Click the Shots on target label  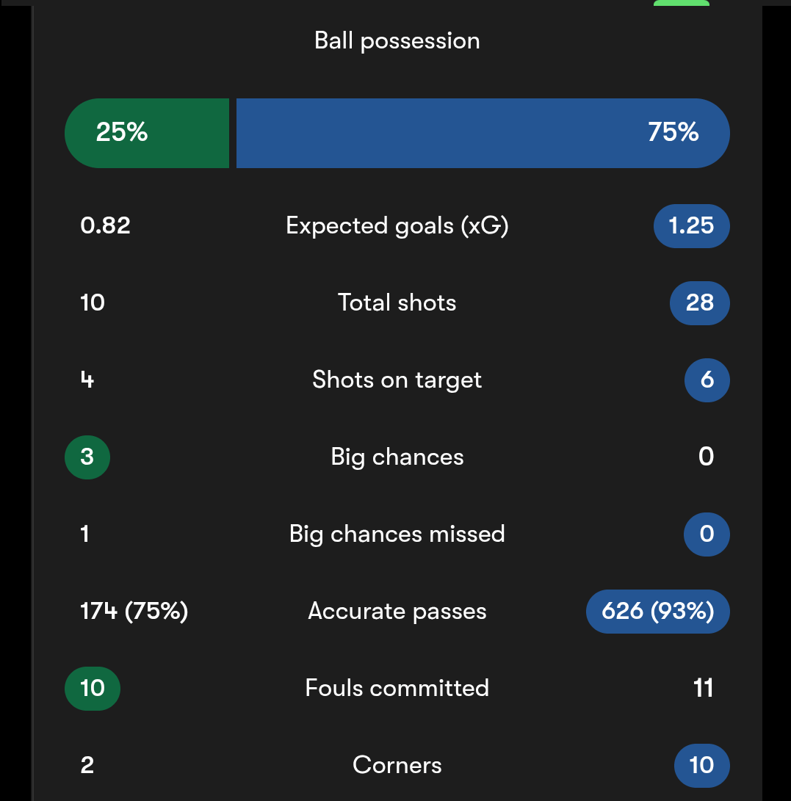click(397, 380)
